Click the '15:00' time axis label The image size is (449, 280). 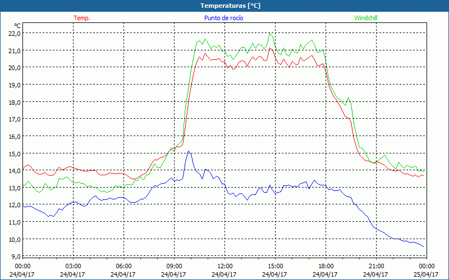275,266
